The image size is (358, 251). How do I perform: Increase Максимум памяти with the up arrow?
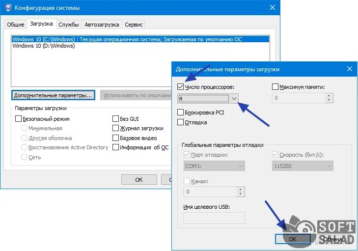coord(329,96)
